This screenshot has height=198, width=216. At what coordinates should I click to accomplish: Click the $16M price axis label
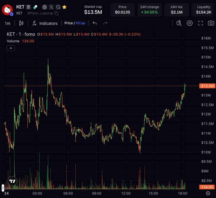tap(206, 38)
